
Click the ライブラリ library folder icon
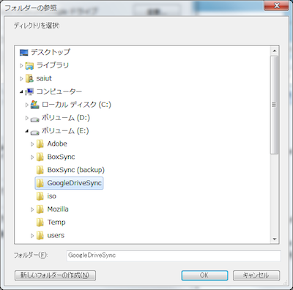click(29, 66)
